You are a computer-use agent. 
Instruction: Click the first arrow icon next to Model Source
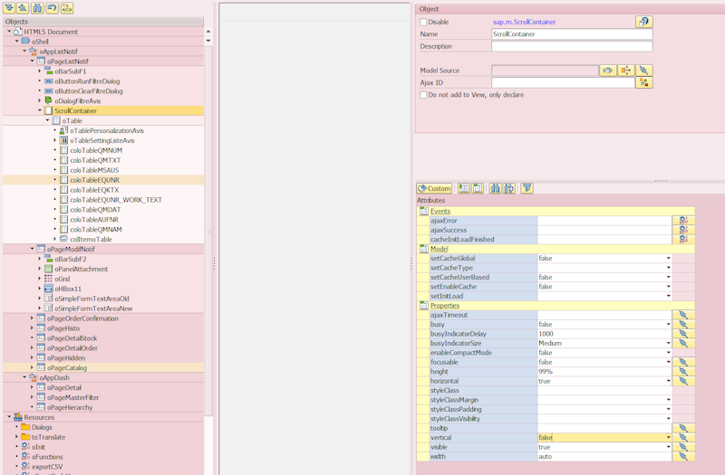pyautogui.click(x=608, y=71)
